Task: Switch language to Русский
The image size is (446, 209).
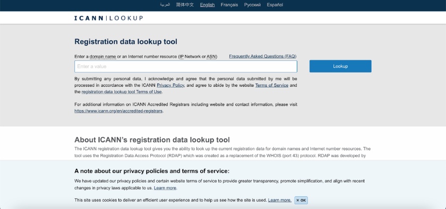Action: point(252,5)
